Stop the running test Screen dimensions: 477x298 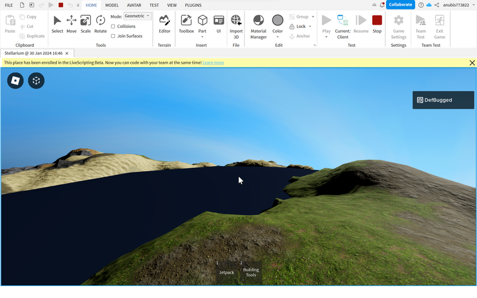point(377,25)
